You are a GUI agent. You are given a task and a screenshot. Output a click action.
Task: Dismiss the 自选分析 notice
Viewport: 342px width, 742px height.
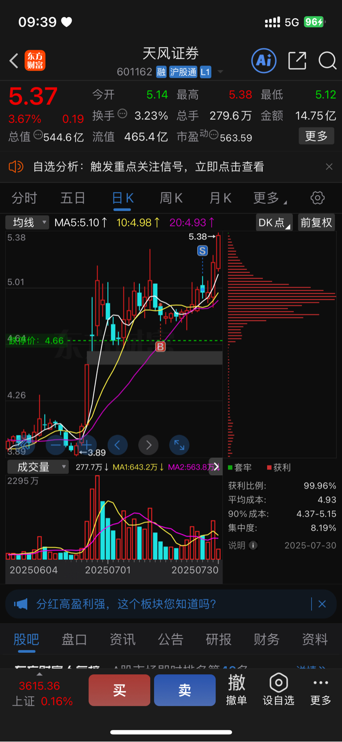pos(329,167)
